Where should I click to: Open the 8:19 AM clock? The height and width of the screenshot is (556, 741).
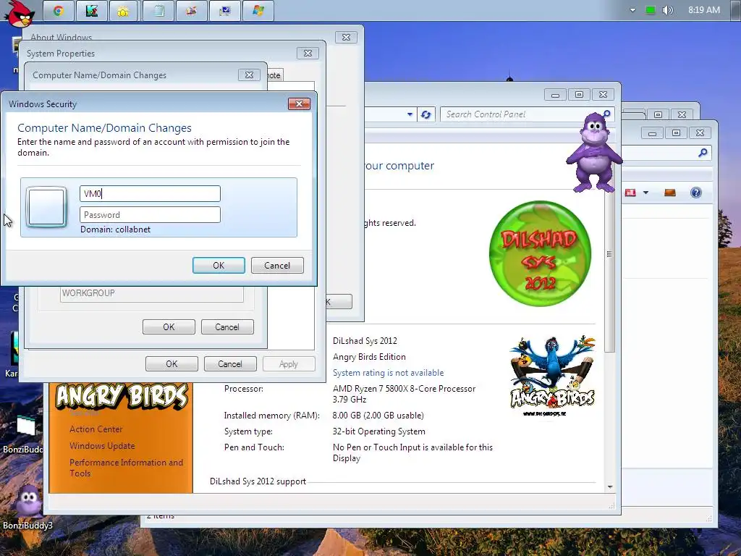click(x=703, y=10)
